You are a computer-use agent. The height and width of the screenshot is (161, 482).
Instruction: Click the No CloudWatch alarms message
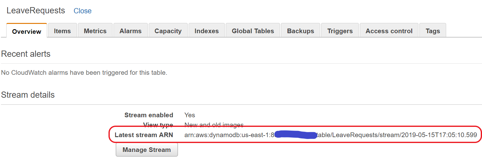tap(84, 73)
